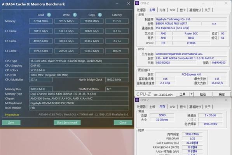Click L3 Cache Read value 1976.4 GB/s
232x155 pixels.
(41, 51)
